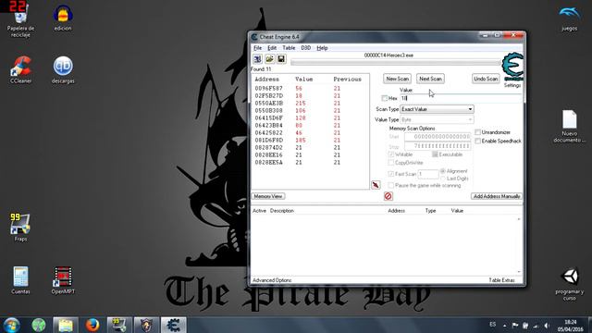
Task: Click the taskbar clock
Action: coord(571,326)
